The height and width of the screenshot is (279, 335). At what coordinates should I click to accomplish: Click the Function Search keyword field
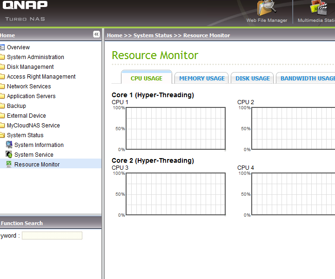(x=52, y=236)
